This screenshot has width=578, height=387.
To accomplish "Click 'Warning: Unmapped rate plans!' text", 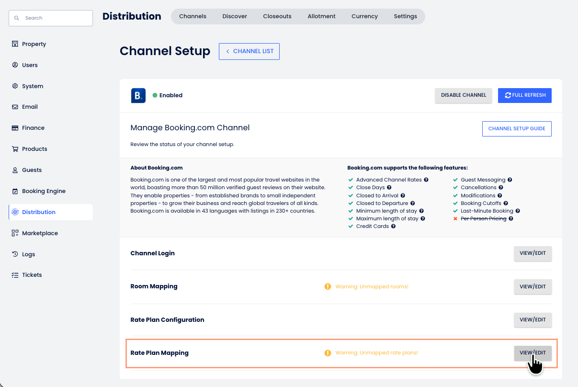I will [376, 353].
